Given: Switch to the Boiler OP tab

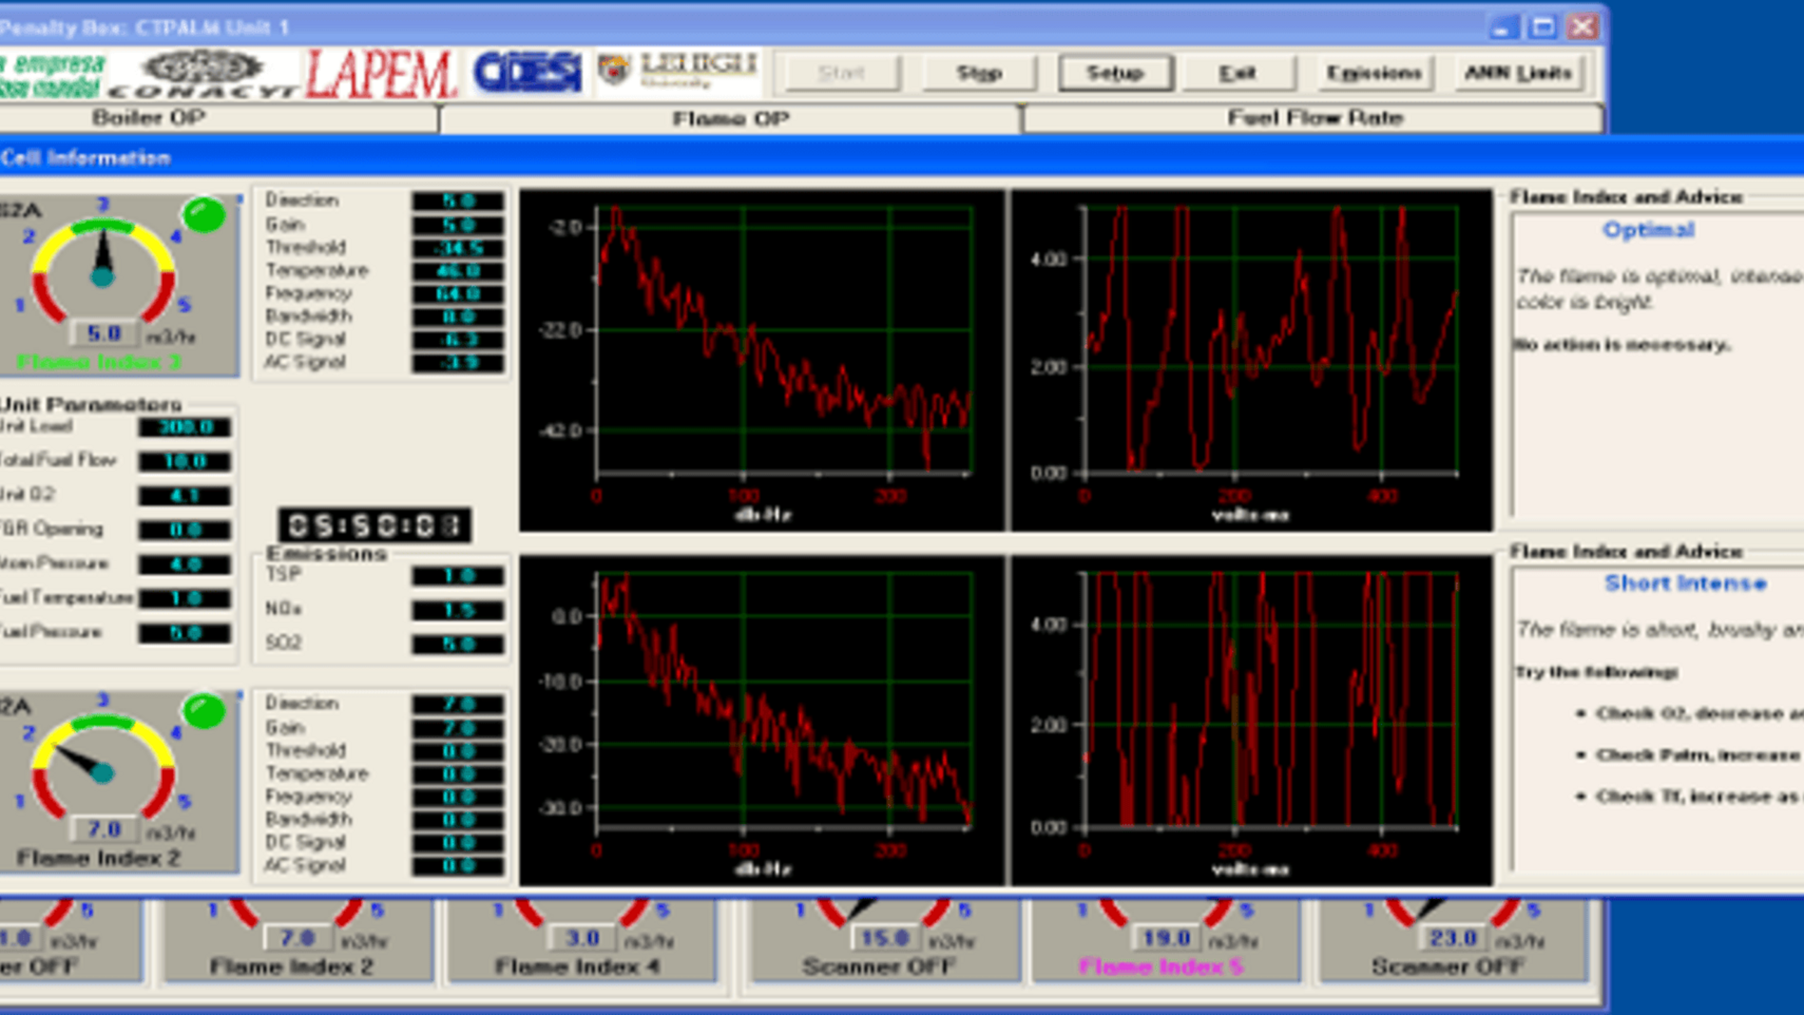Looking at the screenshot, I should [148, 117].
